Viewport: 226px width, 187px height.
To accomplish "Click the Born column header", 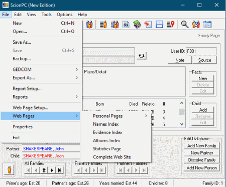I will [x=100, y=104].
